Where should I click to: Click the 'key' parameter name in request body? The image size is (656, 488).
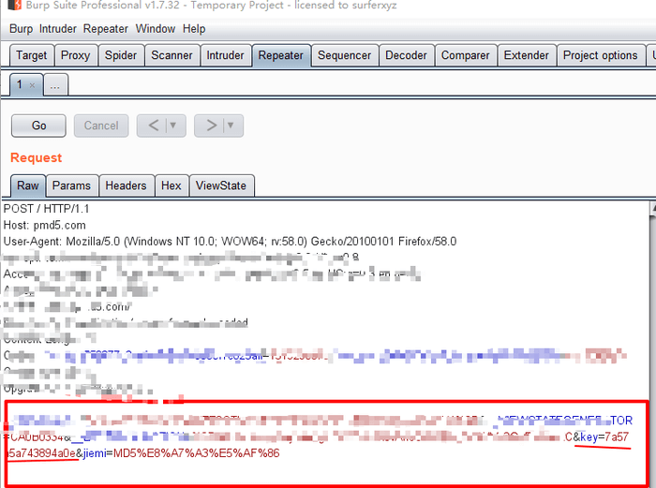[589, 437]
